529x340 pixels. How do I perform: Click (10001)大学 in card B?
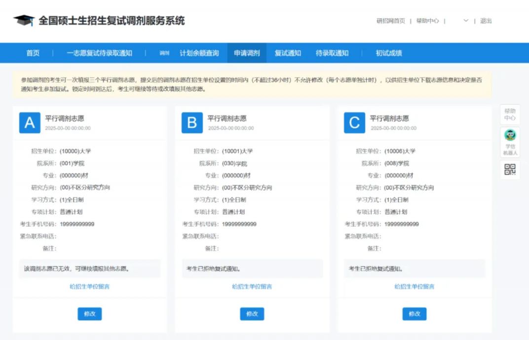(x=237, y=151)
